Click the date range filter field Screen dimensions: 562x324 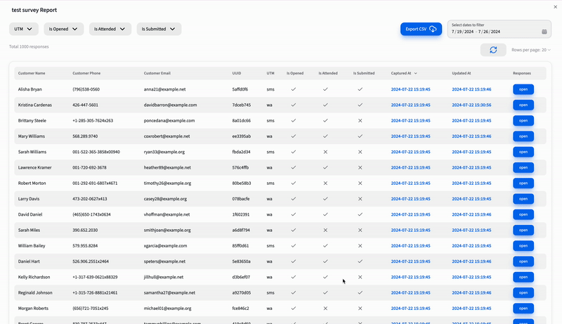tap(492, 32)
